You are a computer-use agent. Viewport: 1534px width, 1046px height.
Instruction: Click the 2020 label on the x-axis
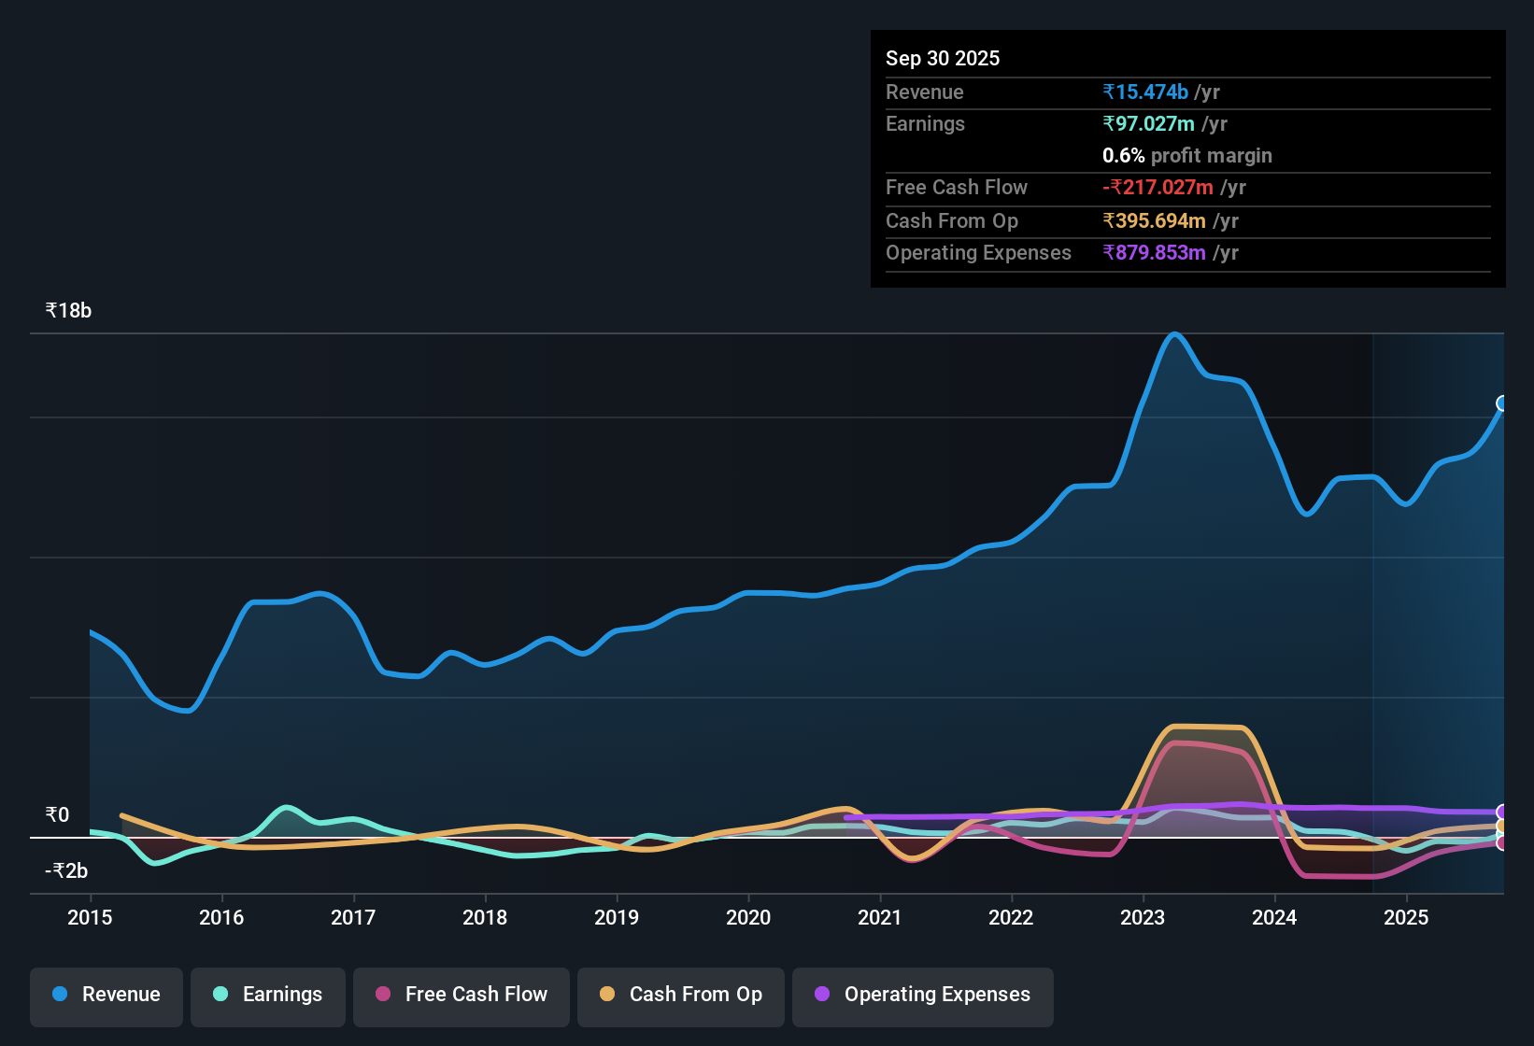click(748, 918)
